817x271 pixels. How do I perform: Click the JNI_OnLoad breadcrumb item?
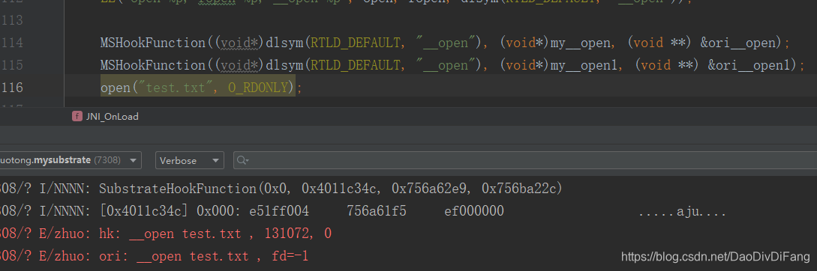coord(113,117)
